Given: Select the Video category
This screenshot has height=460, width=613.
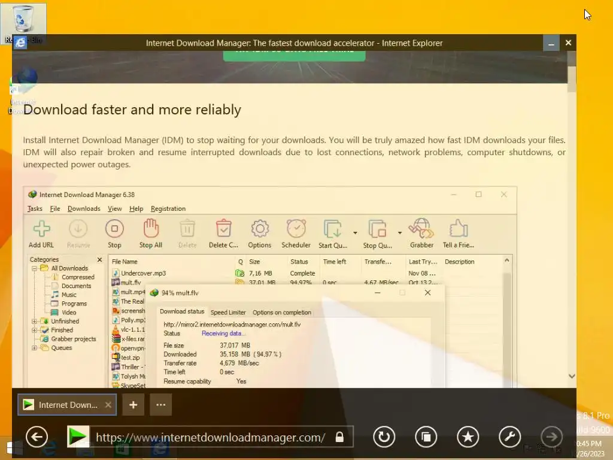Looking at the screenshot, I should coord(63,312).
